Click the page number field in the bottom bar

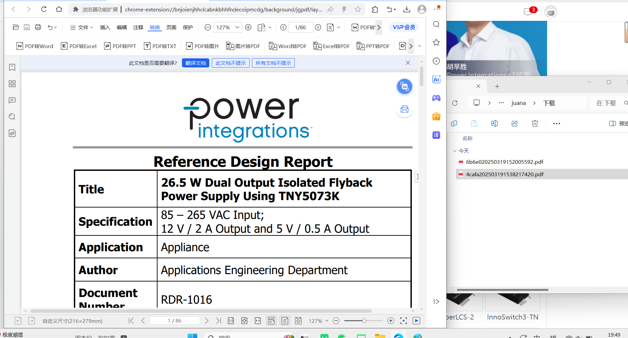tap(175, 321)
